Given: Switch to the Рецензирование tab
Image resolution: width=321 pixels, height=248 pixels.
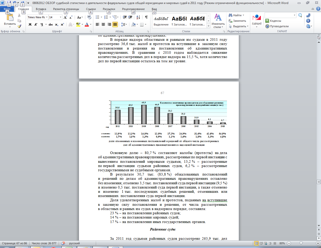Looking at the screenshot, I should pos(133,9).
